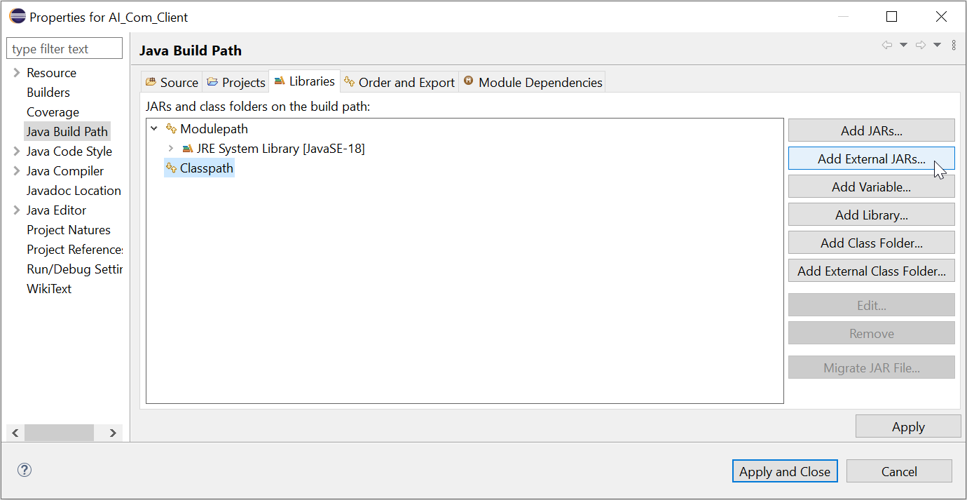Open the Order and Export tab

399,82
